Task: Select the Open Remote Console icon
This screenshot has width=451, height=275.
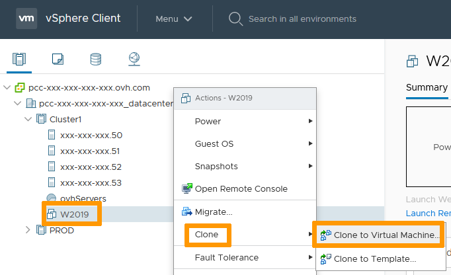Action: pyautogui.click(x=187, y=189)
